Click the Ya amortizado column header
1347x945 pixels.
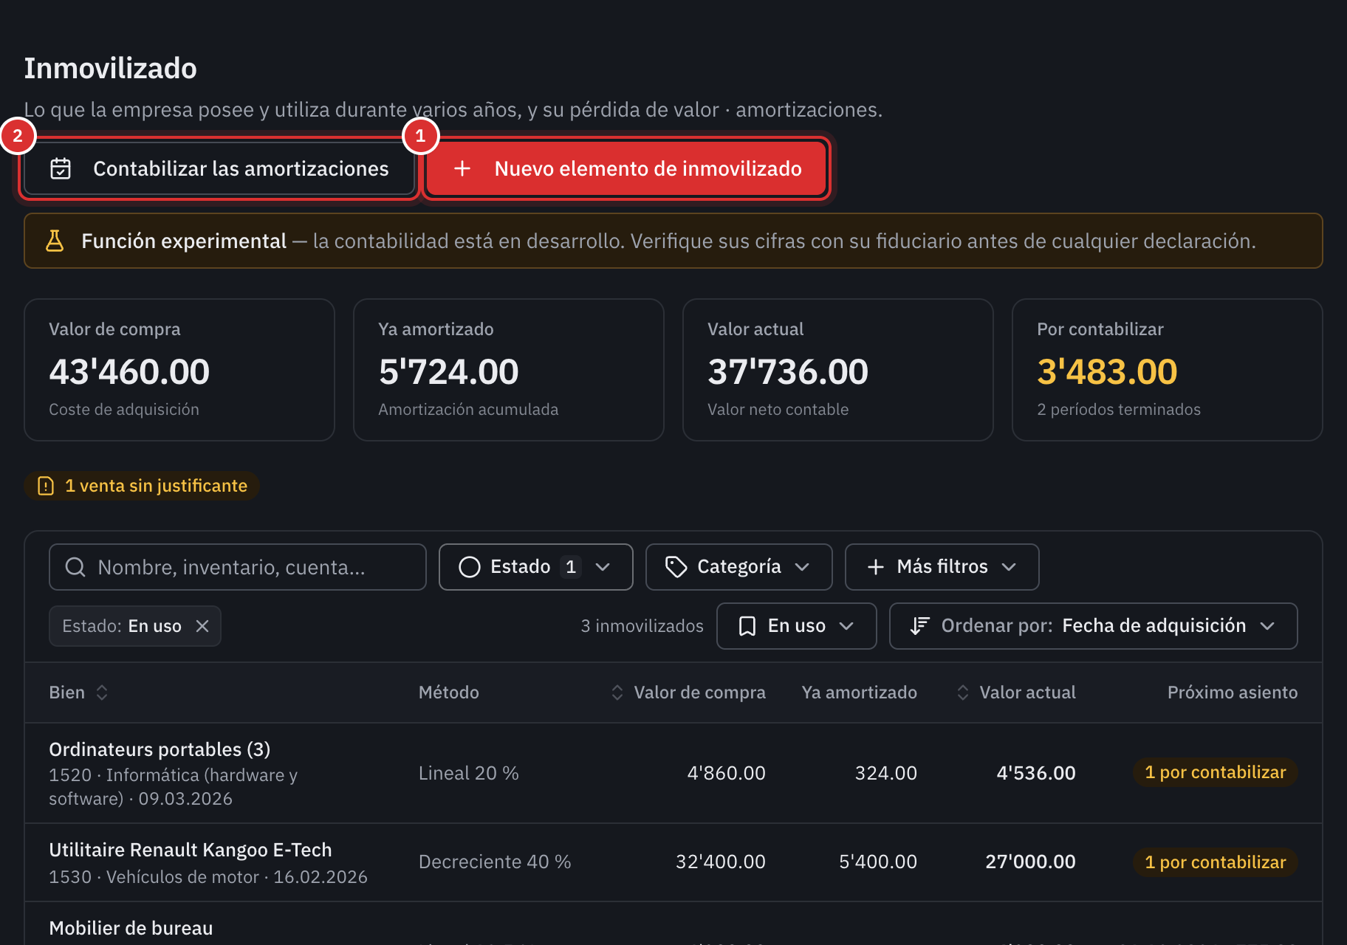tap(860, 693)
